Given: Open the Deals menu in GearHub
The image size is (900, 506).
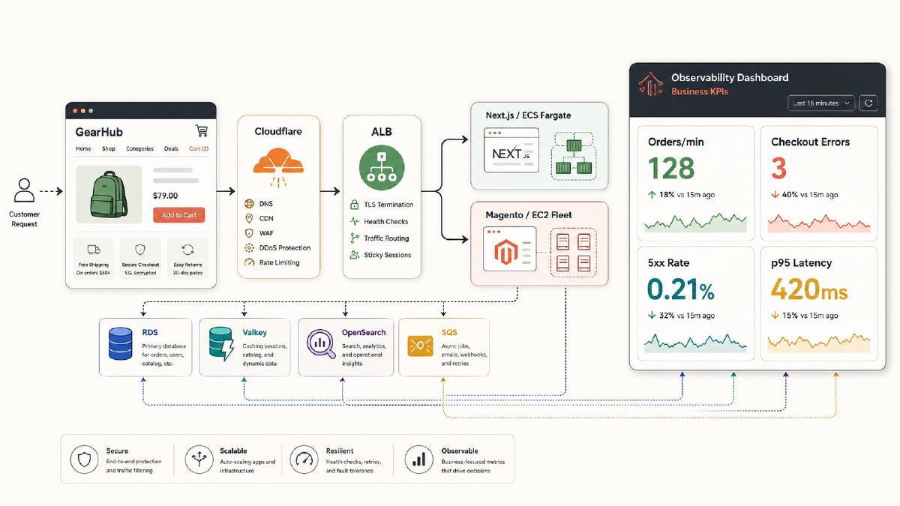Looking at the screenshot, I should (x=171, y=149).
